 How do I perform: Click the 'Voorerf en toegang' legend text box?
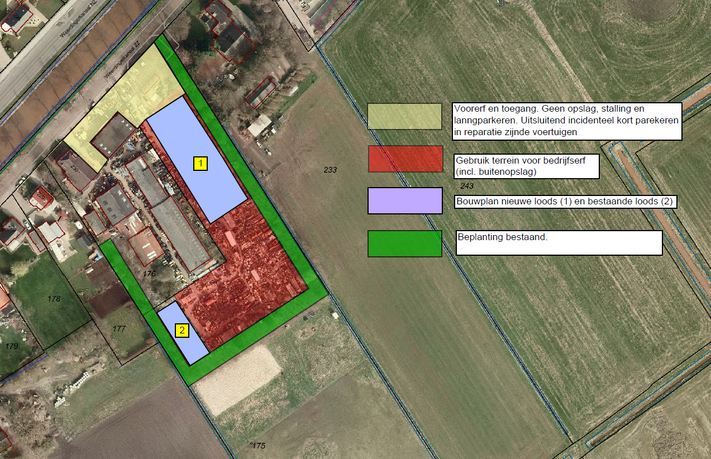coord(567,121)
